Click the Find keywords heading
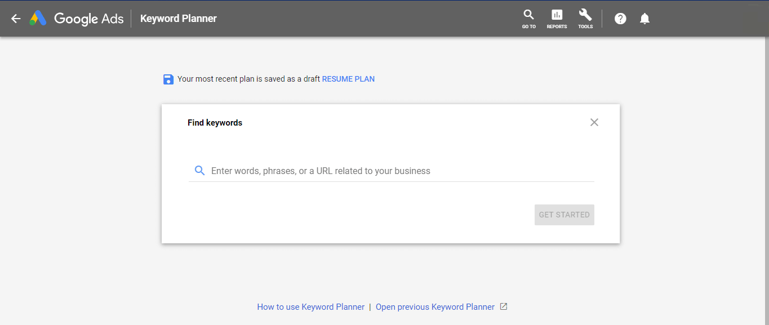Image resolution: width=769 pixels, height=325 pixels. 215,123
